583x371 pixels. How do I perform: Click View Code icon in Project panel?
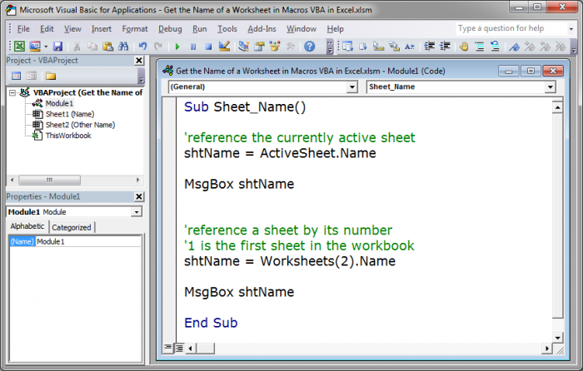click(x=17, y=77)
